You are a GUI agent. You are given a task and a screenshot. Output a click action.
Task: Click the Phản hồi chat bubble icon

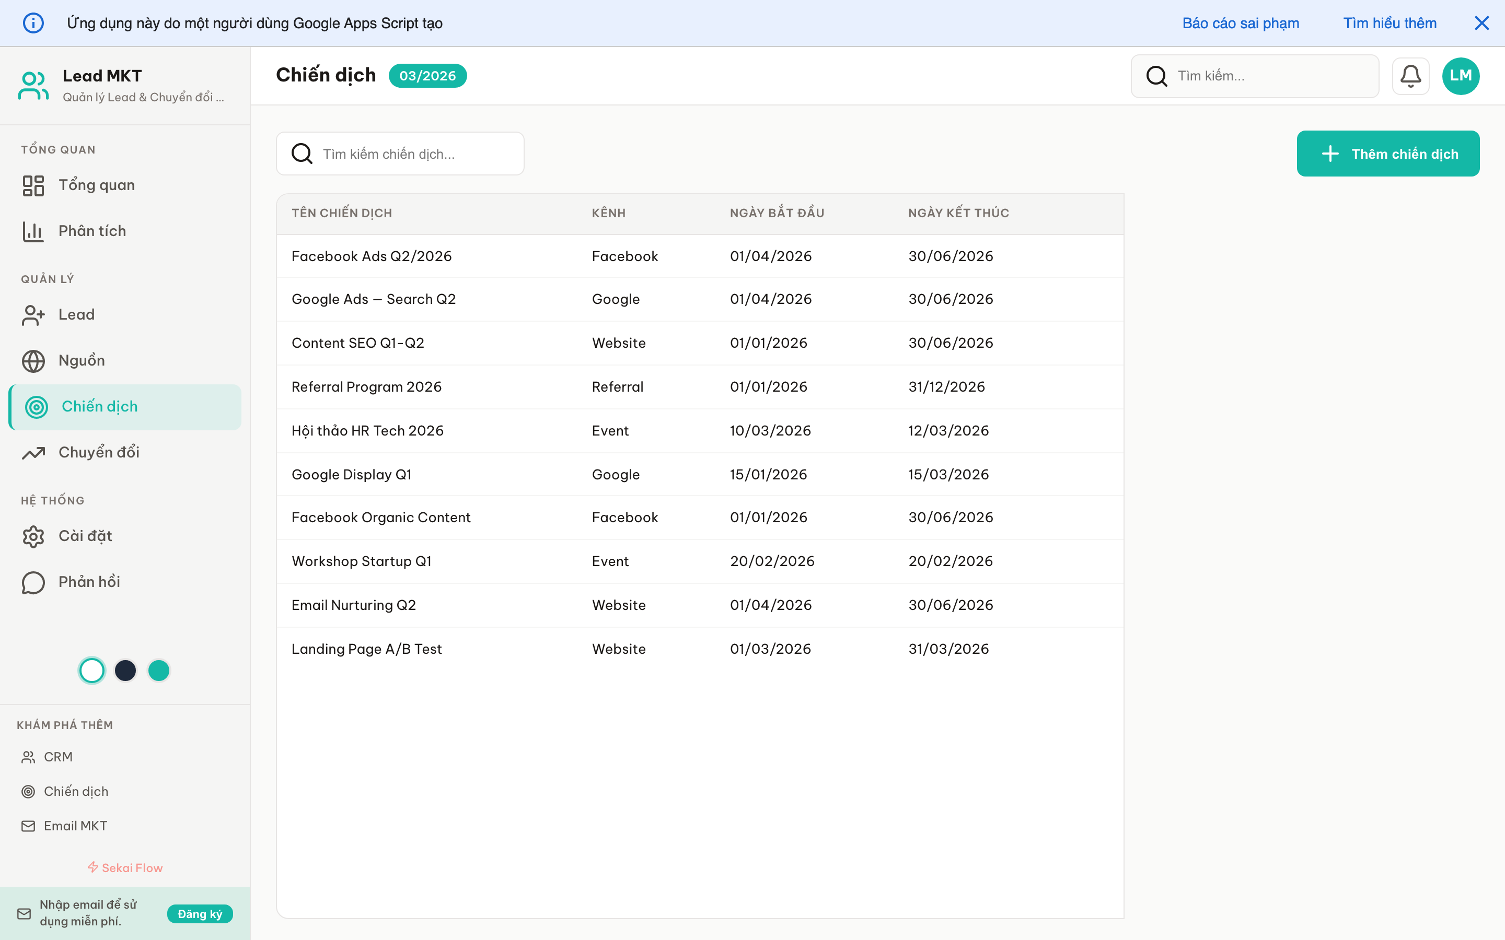(x=33, y=582)
